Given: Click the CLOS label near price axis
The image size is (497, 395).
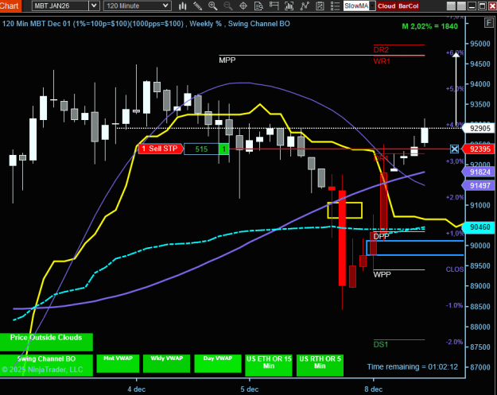Looking at the screenshot, I should [x=455, y=269].
